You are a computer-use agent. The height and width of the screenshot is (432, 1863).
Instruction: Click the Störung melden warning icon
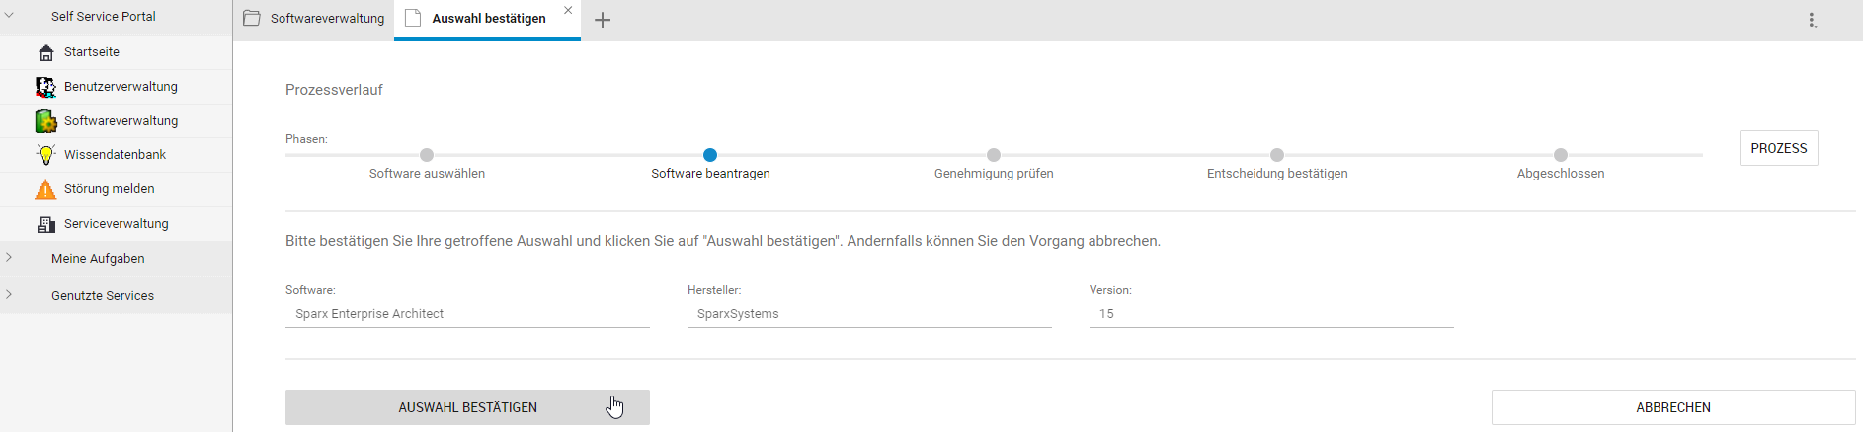click(x=45, y=189)
